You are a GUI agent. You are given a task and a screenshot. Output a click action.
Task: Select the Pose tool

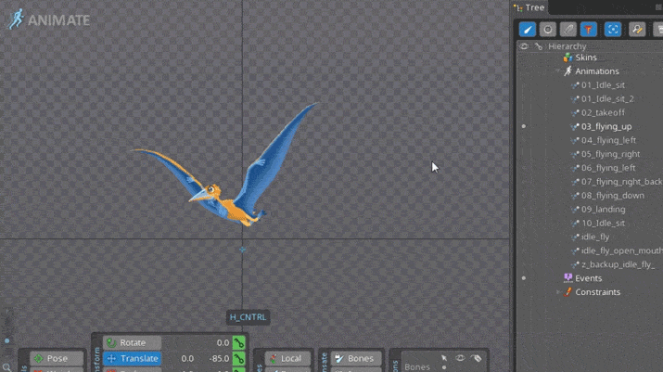57,358
